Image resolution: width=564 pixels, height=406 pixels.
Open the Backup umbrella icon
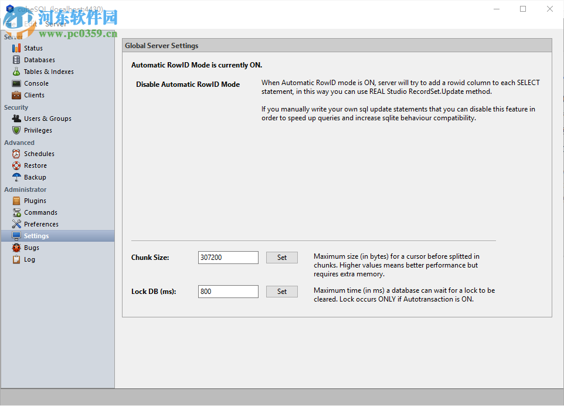pyautogui.click(x=16, y=177)
